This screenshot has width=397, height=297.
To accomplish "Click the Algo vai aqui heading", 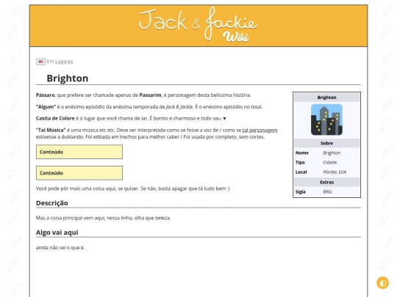I will (57, 232).
